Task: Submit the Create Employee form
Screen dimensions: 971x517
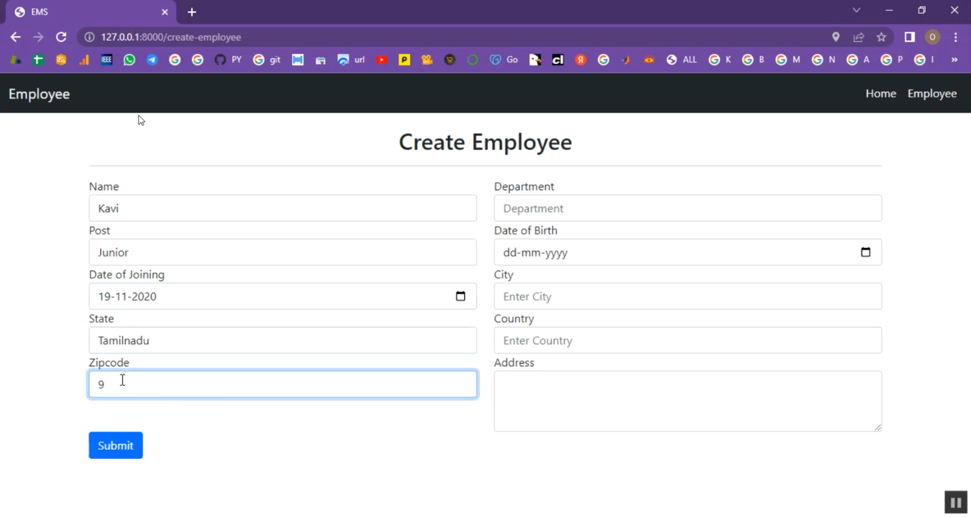Action: pos(116,445)
